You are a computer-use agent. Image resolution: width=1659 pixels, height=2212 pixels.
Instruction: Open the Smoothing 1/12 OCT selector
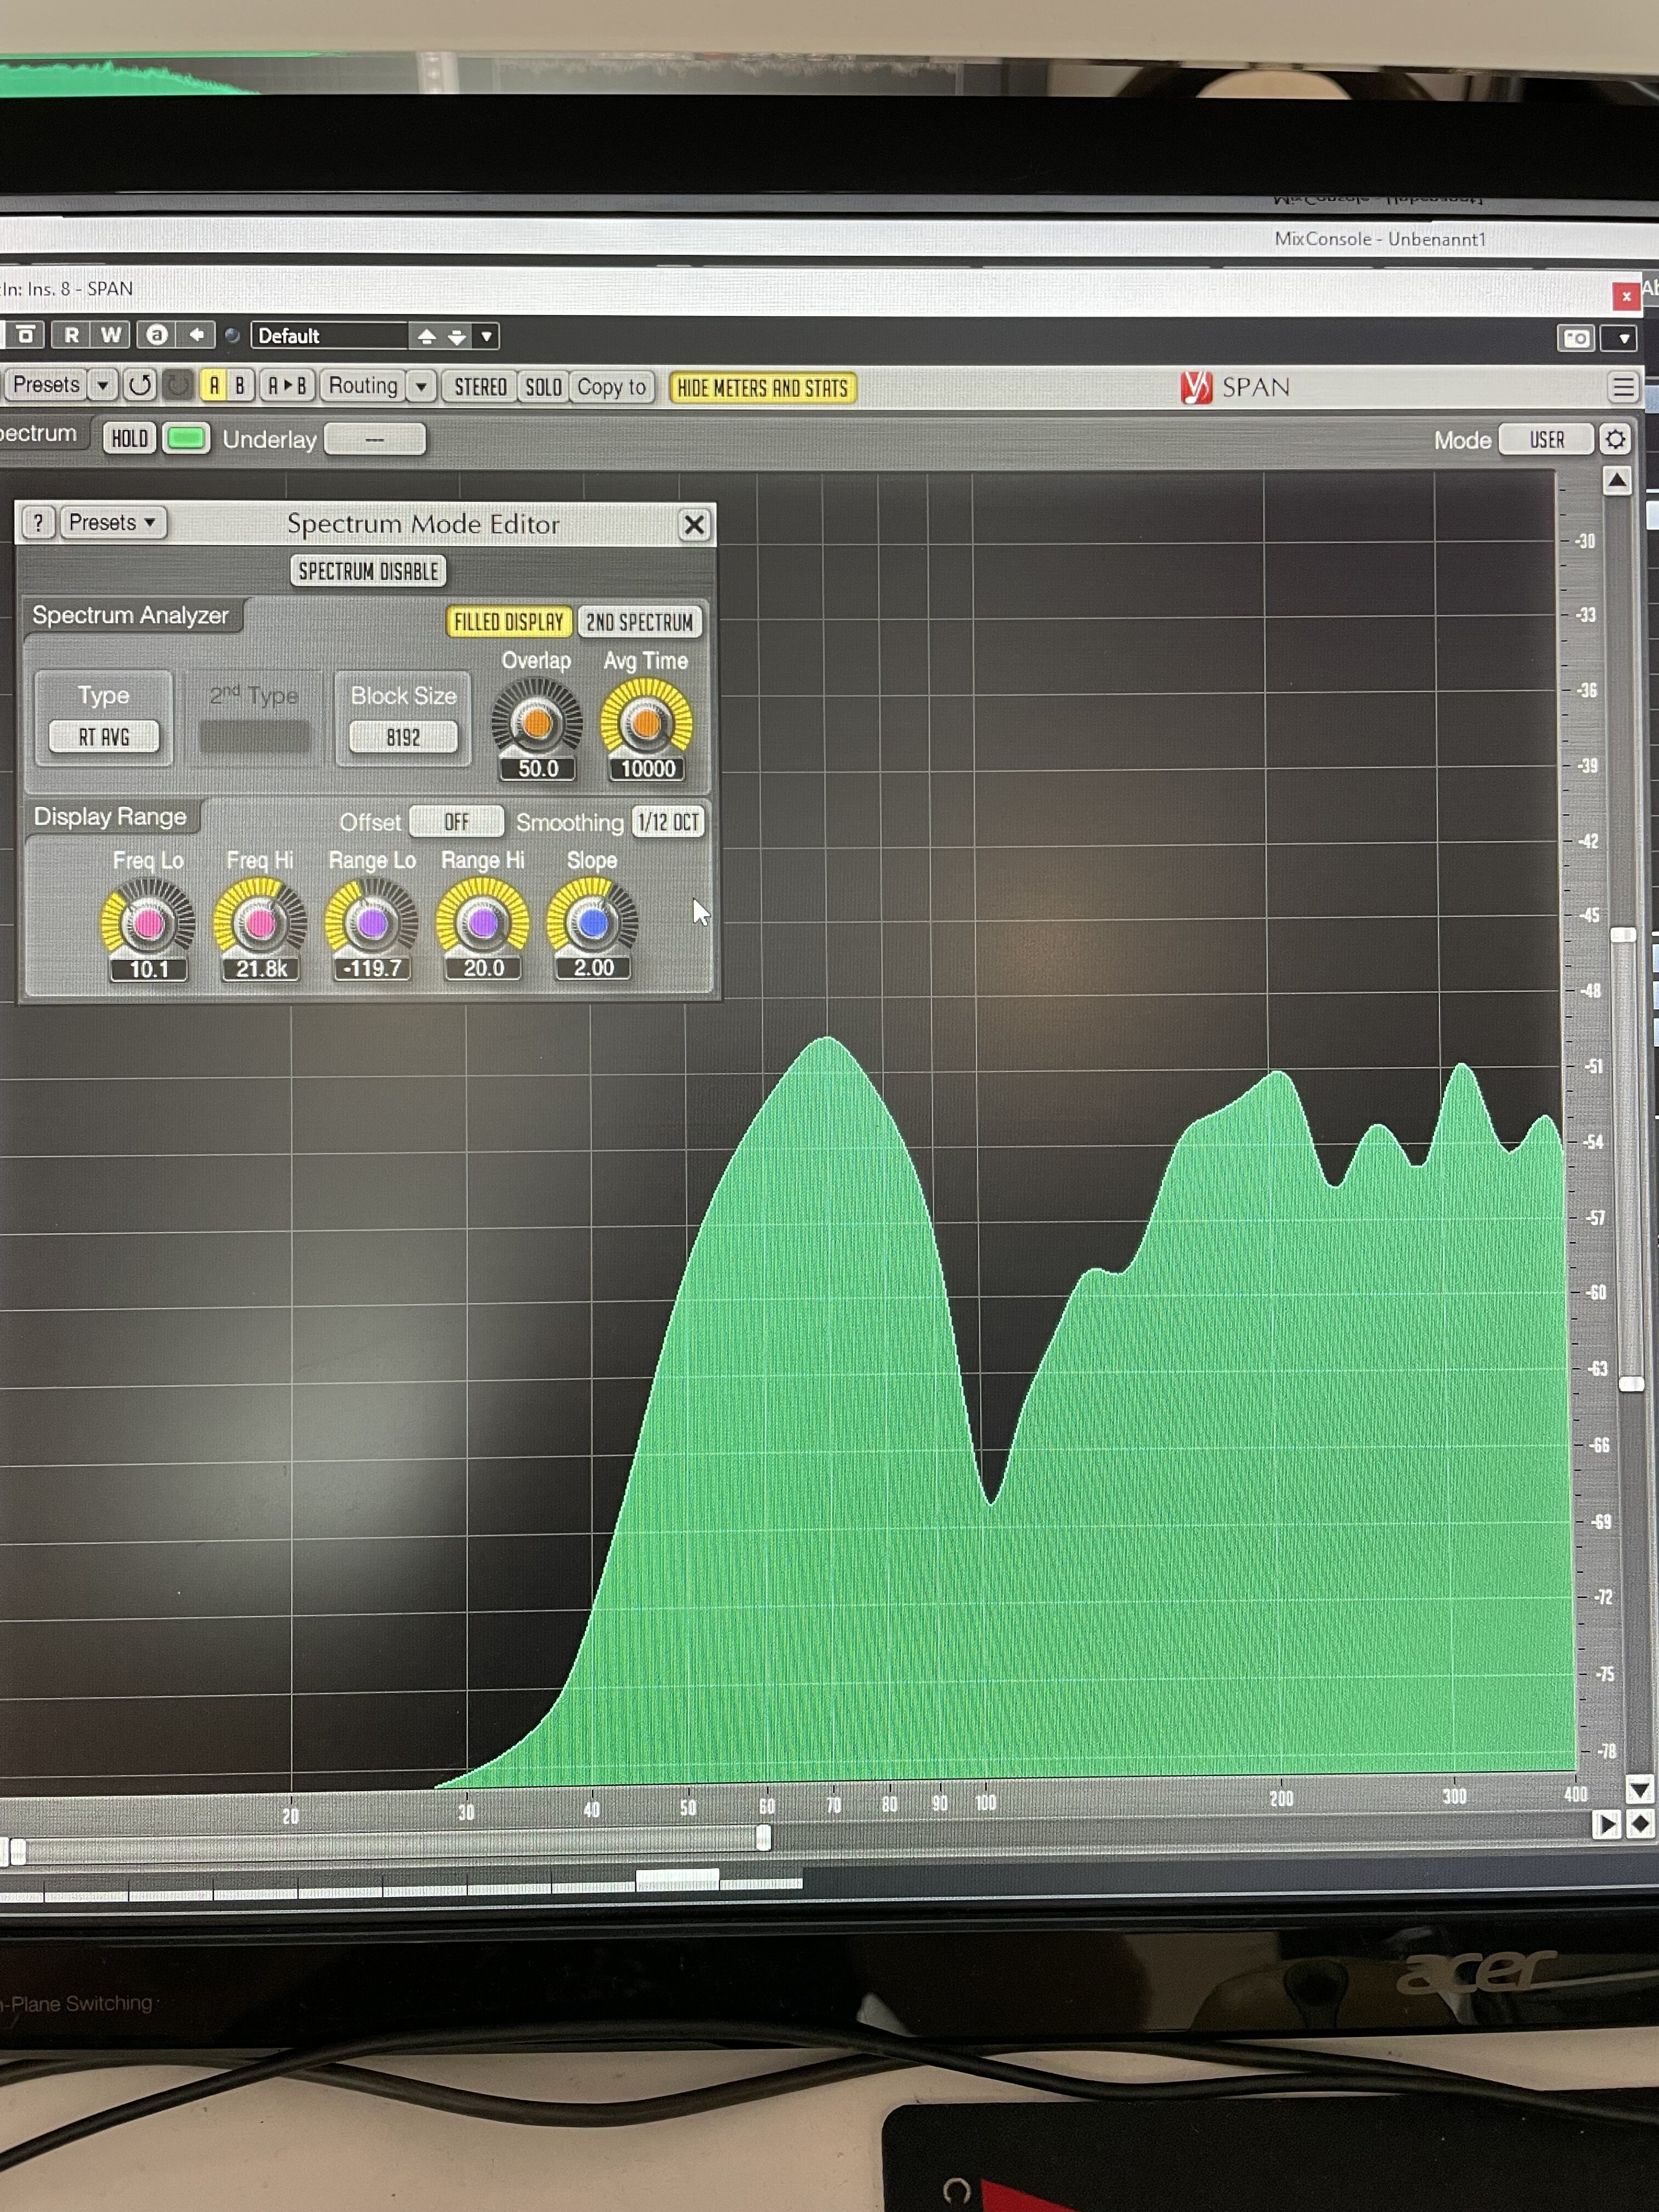click(668, 822)
